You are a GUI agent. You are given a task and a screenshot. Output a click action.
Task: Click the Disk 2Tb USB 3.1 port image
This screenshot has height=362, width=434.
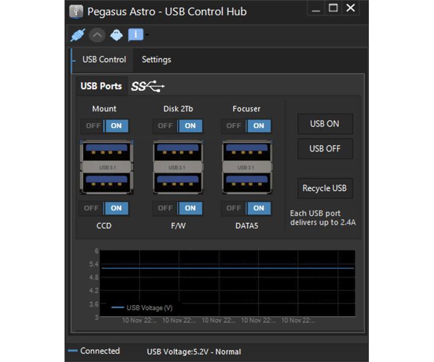pyautogui.click(x=180, y=167)
